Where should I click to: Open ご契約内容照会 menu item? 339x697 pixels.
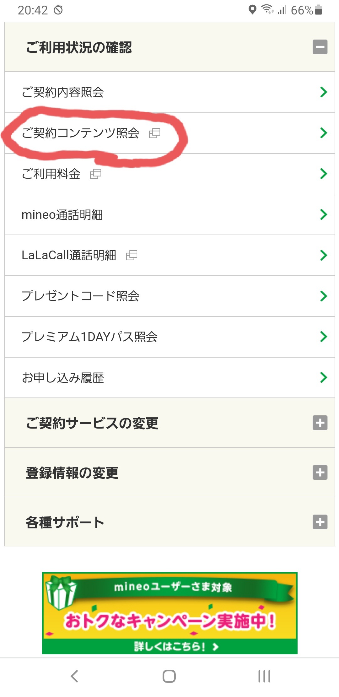point(63,92)
